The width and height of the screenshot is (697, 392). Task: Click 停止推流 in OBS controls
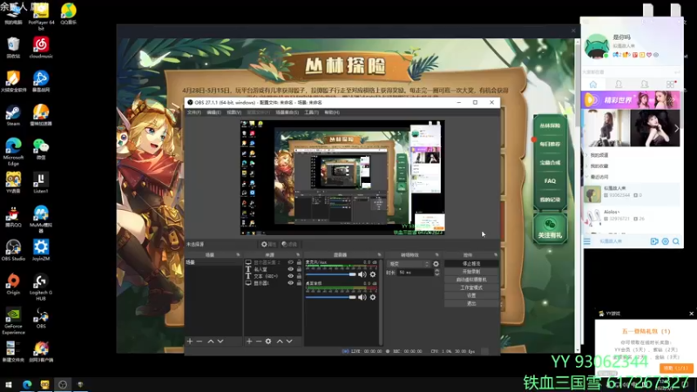click(x=471, y=264)
